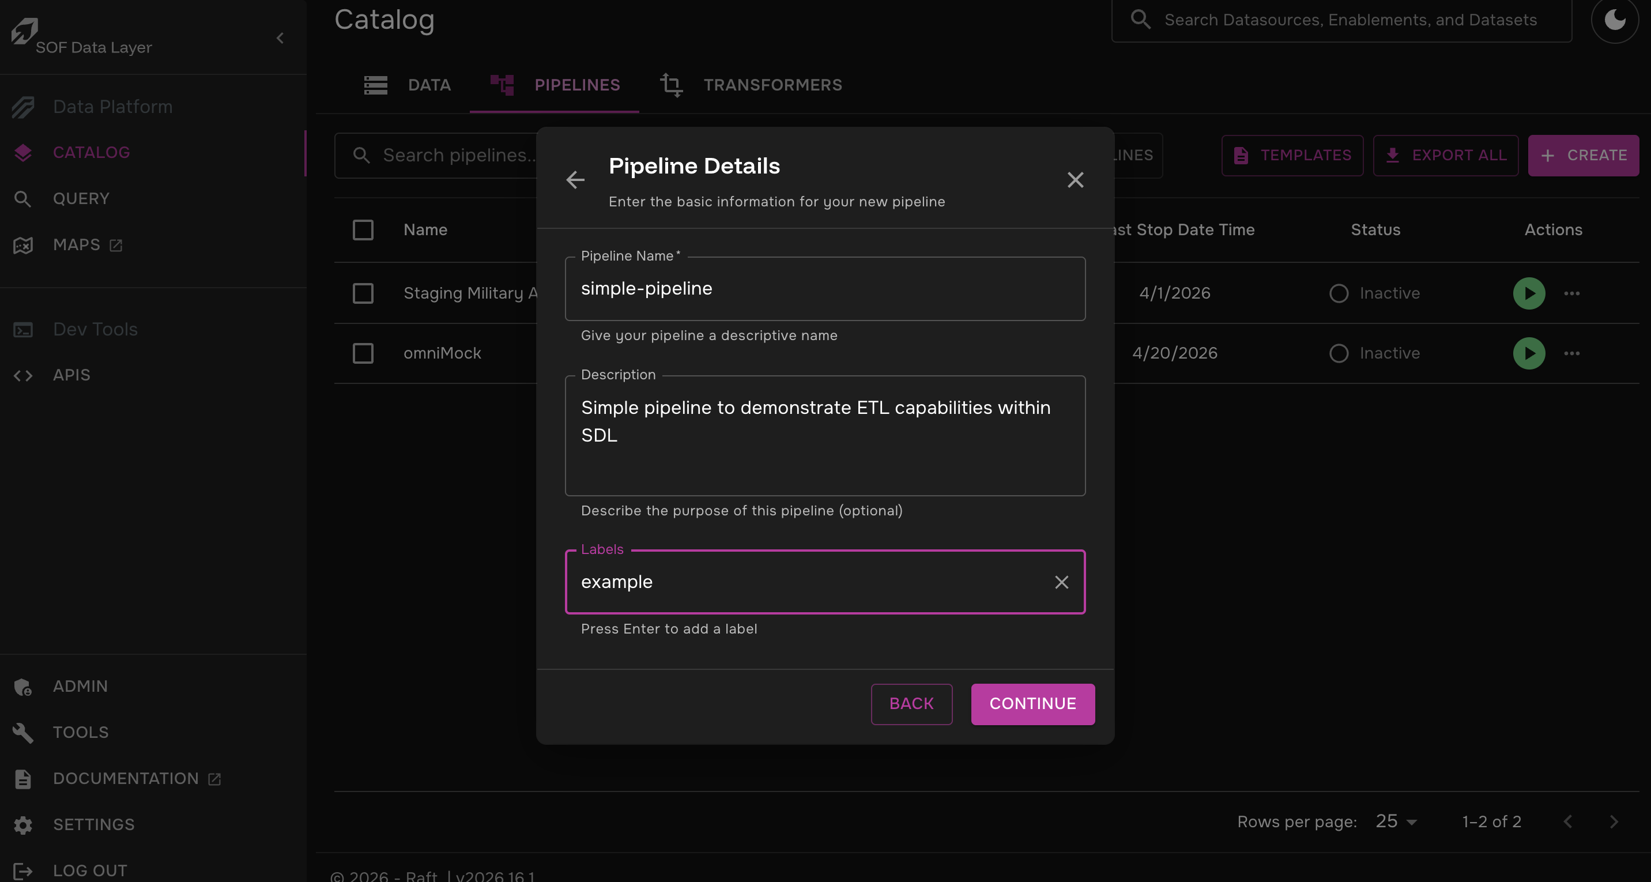Click the Maps icon in sidebar
1651x882 pixels.
pyautogui.click(x=23, y=246)
